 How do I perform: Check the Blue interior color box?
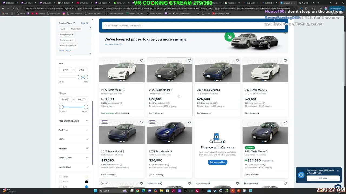click(x=61, y=187)
